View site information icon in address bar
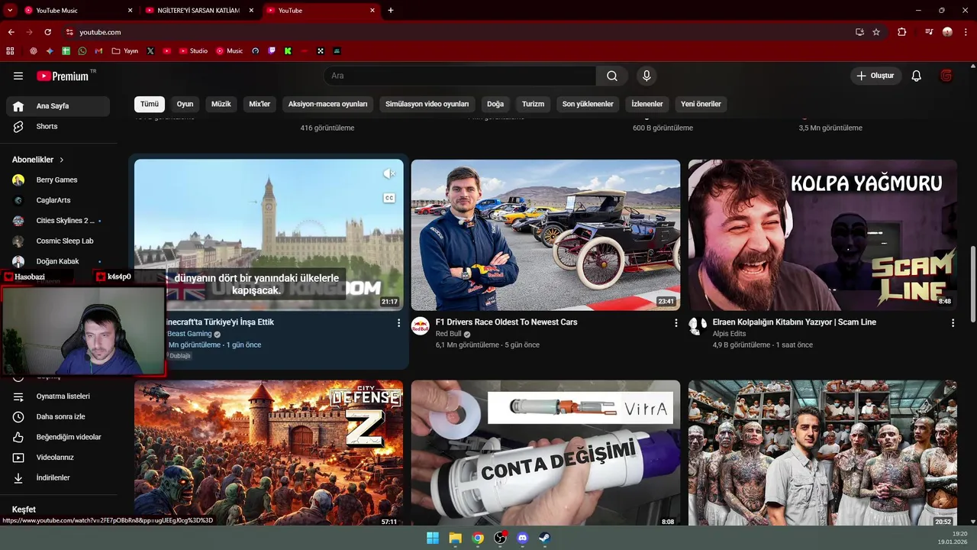The image size is (977, 550). tap(69, 32)
